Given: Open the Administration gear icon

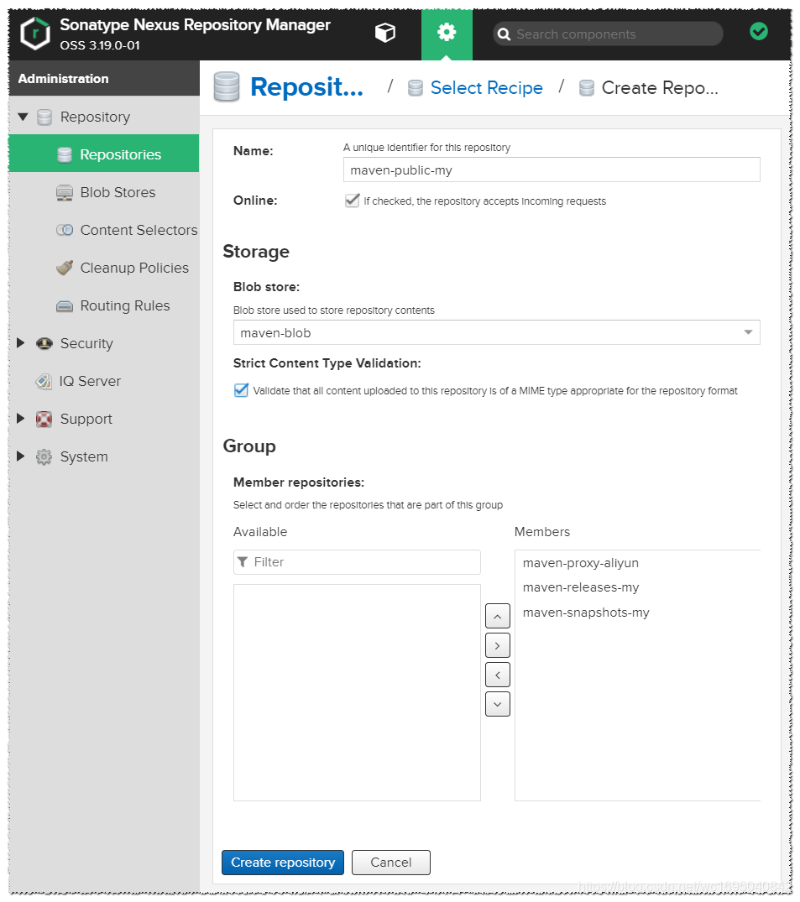Looking at the screenshot, I should coord(447,32).
